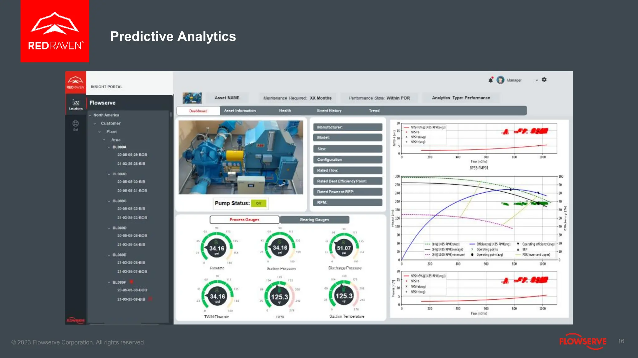
Task: Collapse the BL080B group
Action: (109, 174)
